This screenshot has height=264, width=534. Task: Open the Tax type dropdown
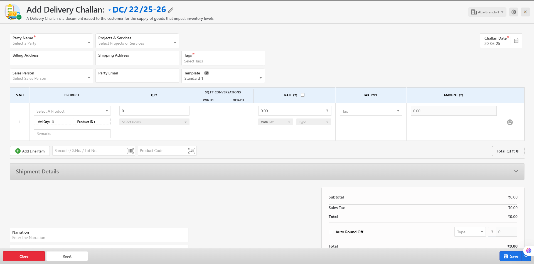tap(371, 111)
